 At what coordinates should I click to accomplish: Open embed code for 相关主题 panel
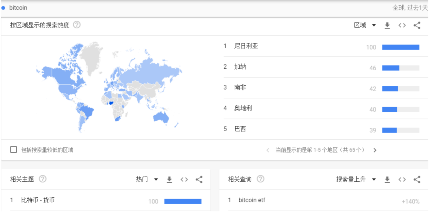point(184,179)
